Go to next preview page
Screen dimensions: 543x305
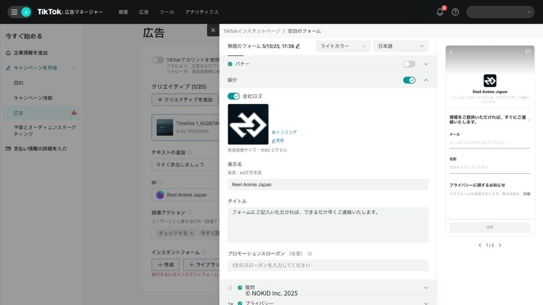[x=500, y=245]
